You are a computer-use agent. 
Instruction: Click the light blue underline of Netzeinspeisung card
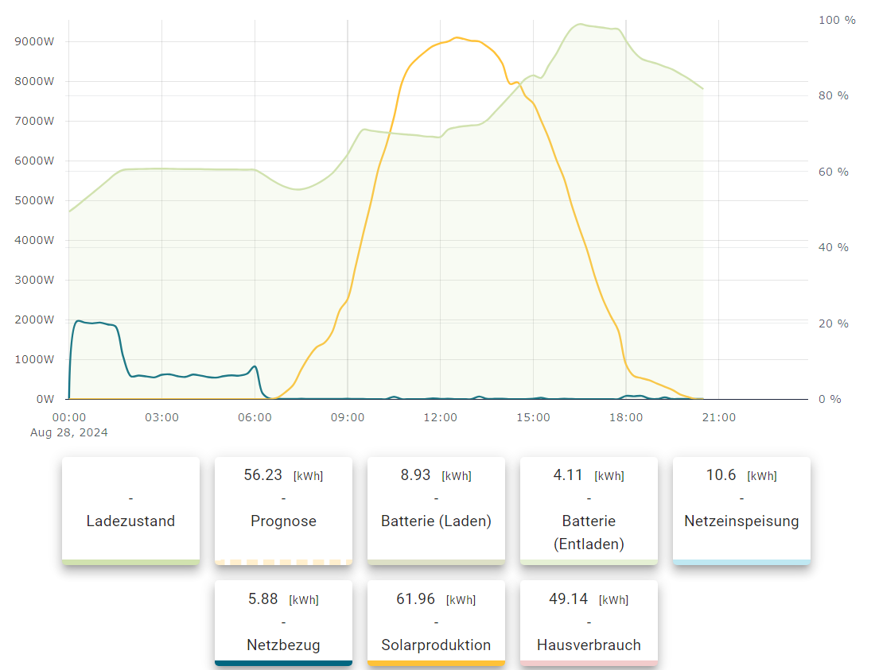[741, 562]
